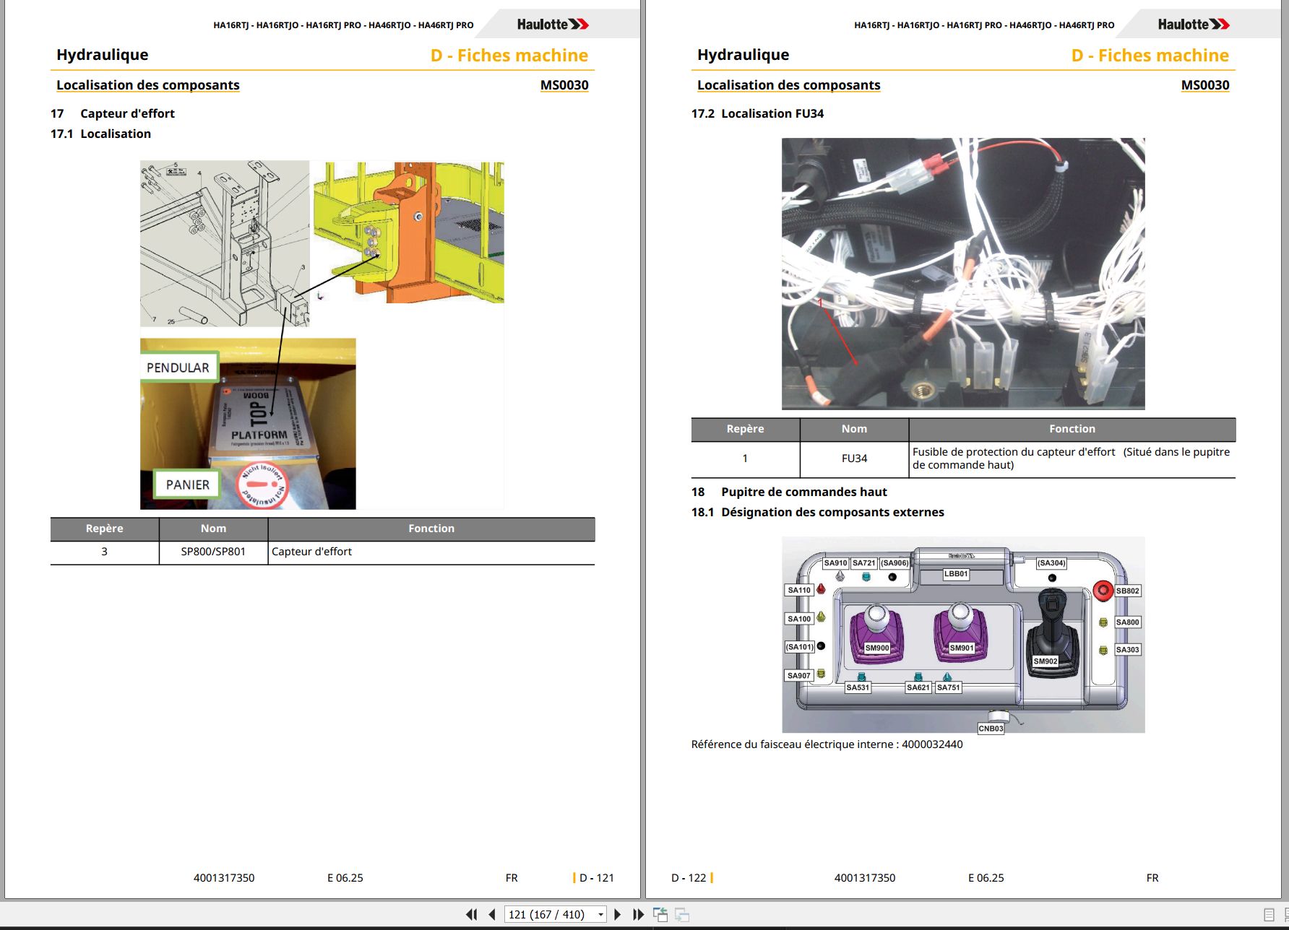This screenshot has height=930, width=1289.
Task: Click the PANIER label in the photo
Action: pos(188,484)
